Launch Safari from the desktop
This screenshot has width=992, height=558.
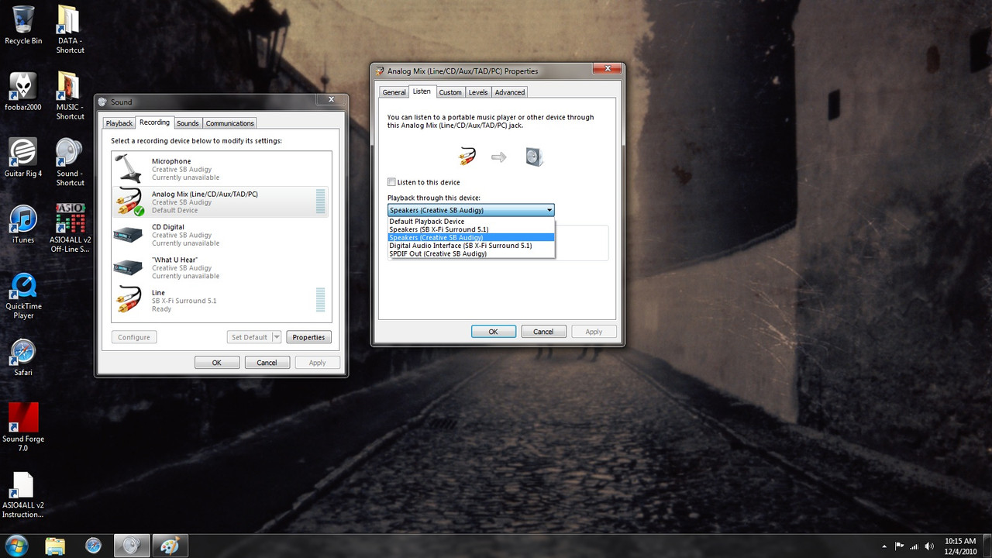pyautogui.click(x=23, y=357)
